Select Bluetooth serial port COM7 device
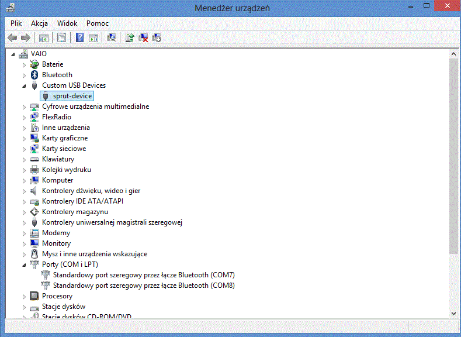This screenshot has width=461, height=337. [x=143, y=275]
